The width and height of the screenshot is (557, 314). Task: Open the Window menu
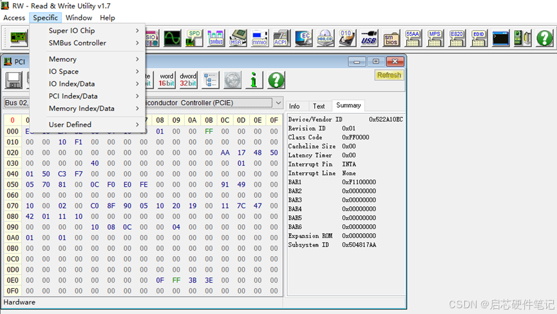pos(79,18)
